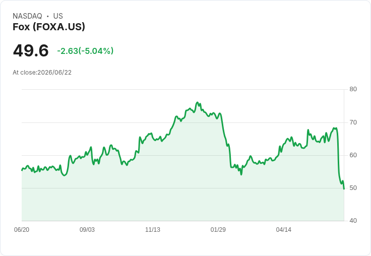Screen dimensions: 371x256
Task: Select the US market label
Action: [x=58, y=16]
